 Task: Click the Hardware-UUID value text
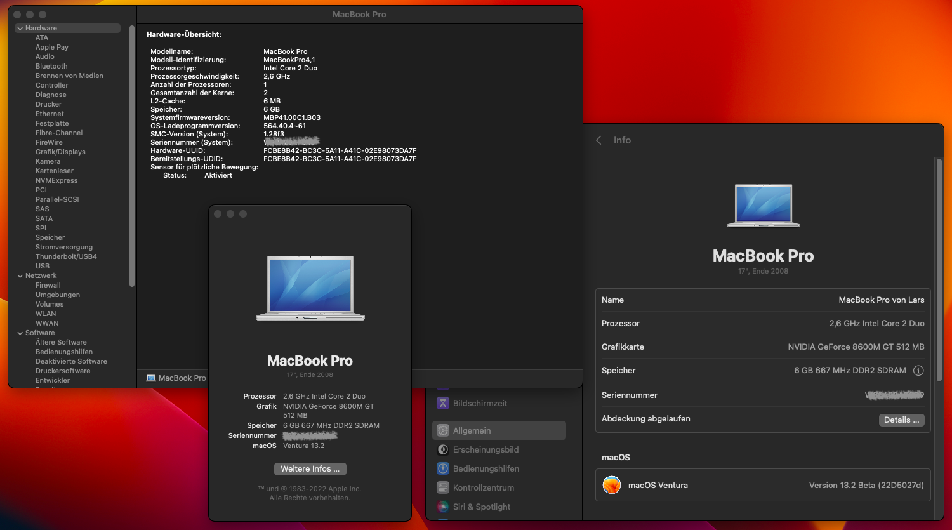pyautogui.click(x=340, y=150)
